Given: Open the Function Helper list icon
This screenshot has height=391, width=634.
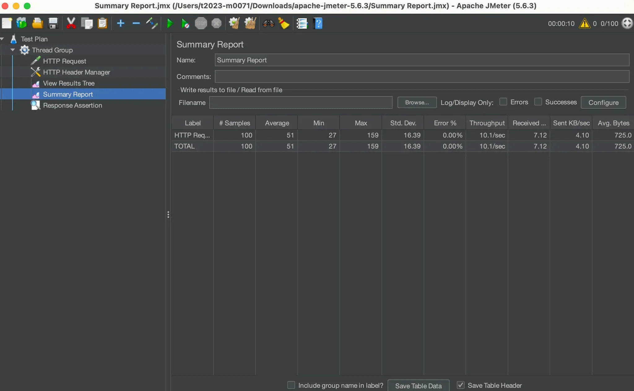Looking at the screenshot, I should click(x=302, y=23).
